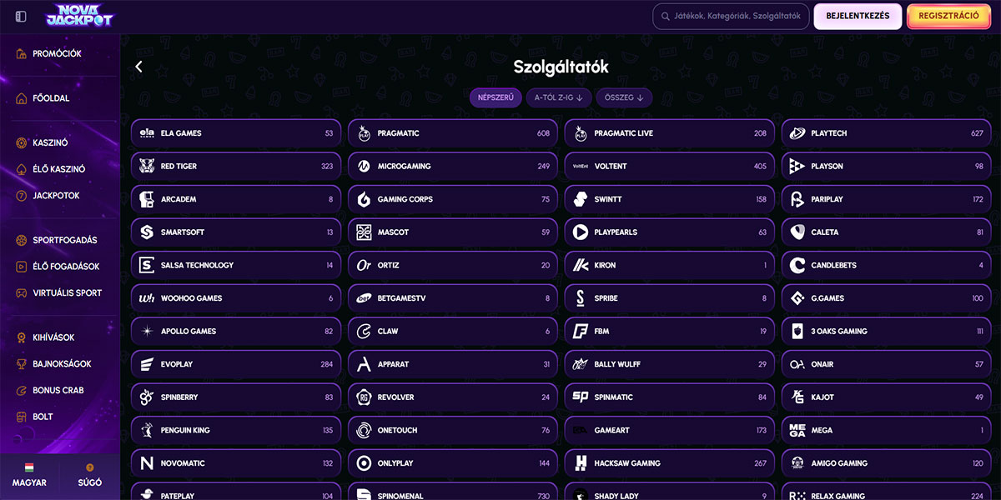Sort providers by Összeg

pyautogui.click(x=624, y=97)
